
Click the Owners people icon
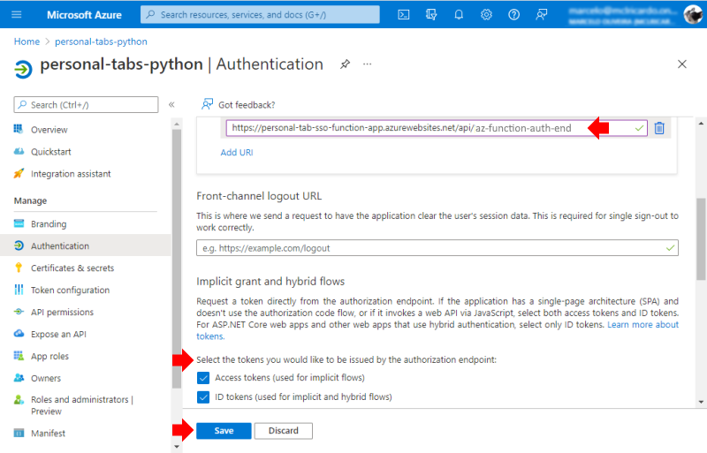point(19,378)
